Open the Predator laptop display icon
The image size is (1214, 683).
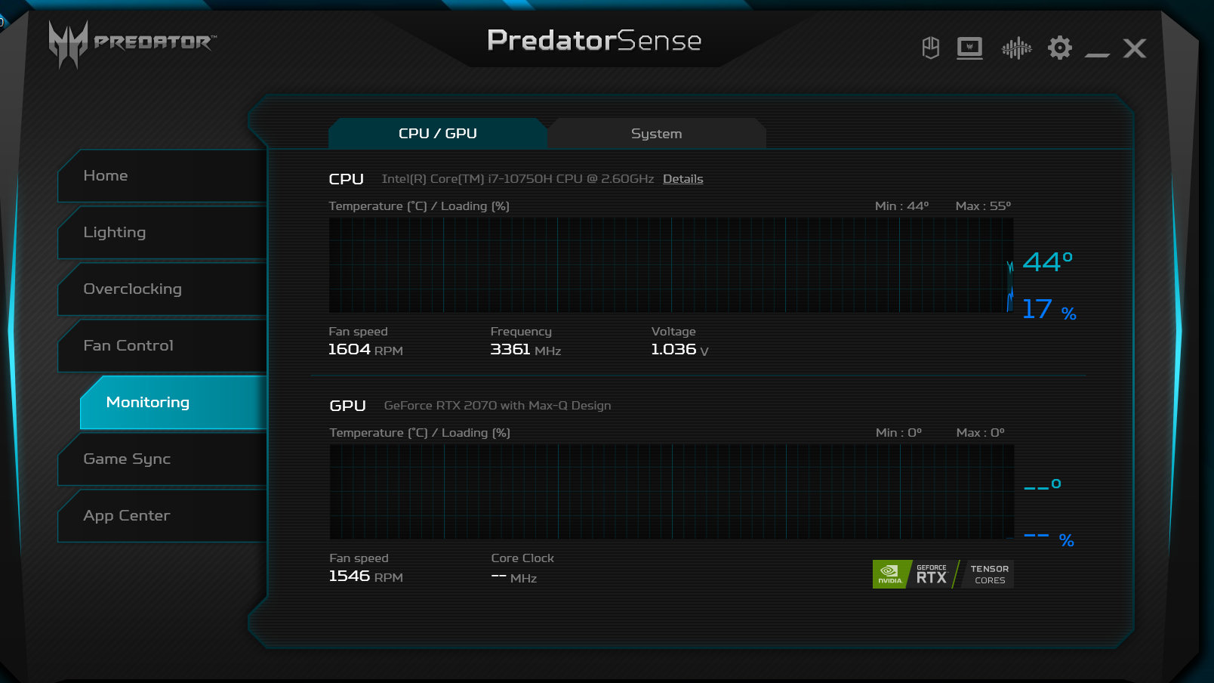(x=970, y=48)
